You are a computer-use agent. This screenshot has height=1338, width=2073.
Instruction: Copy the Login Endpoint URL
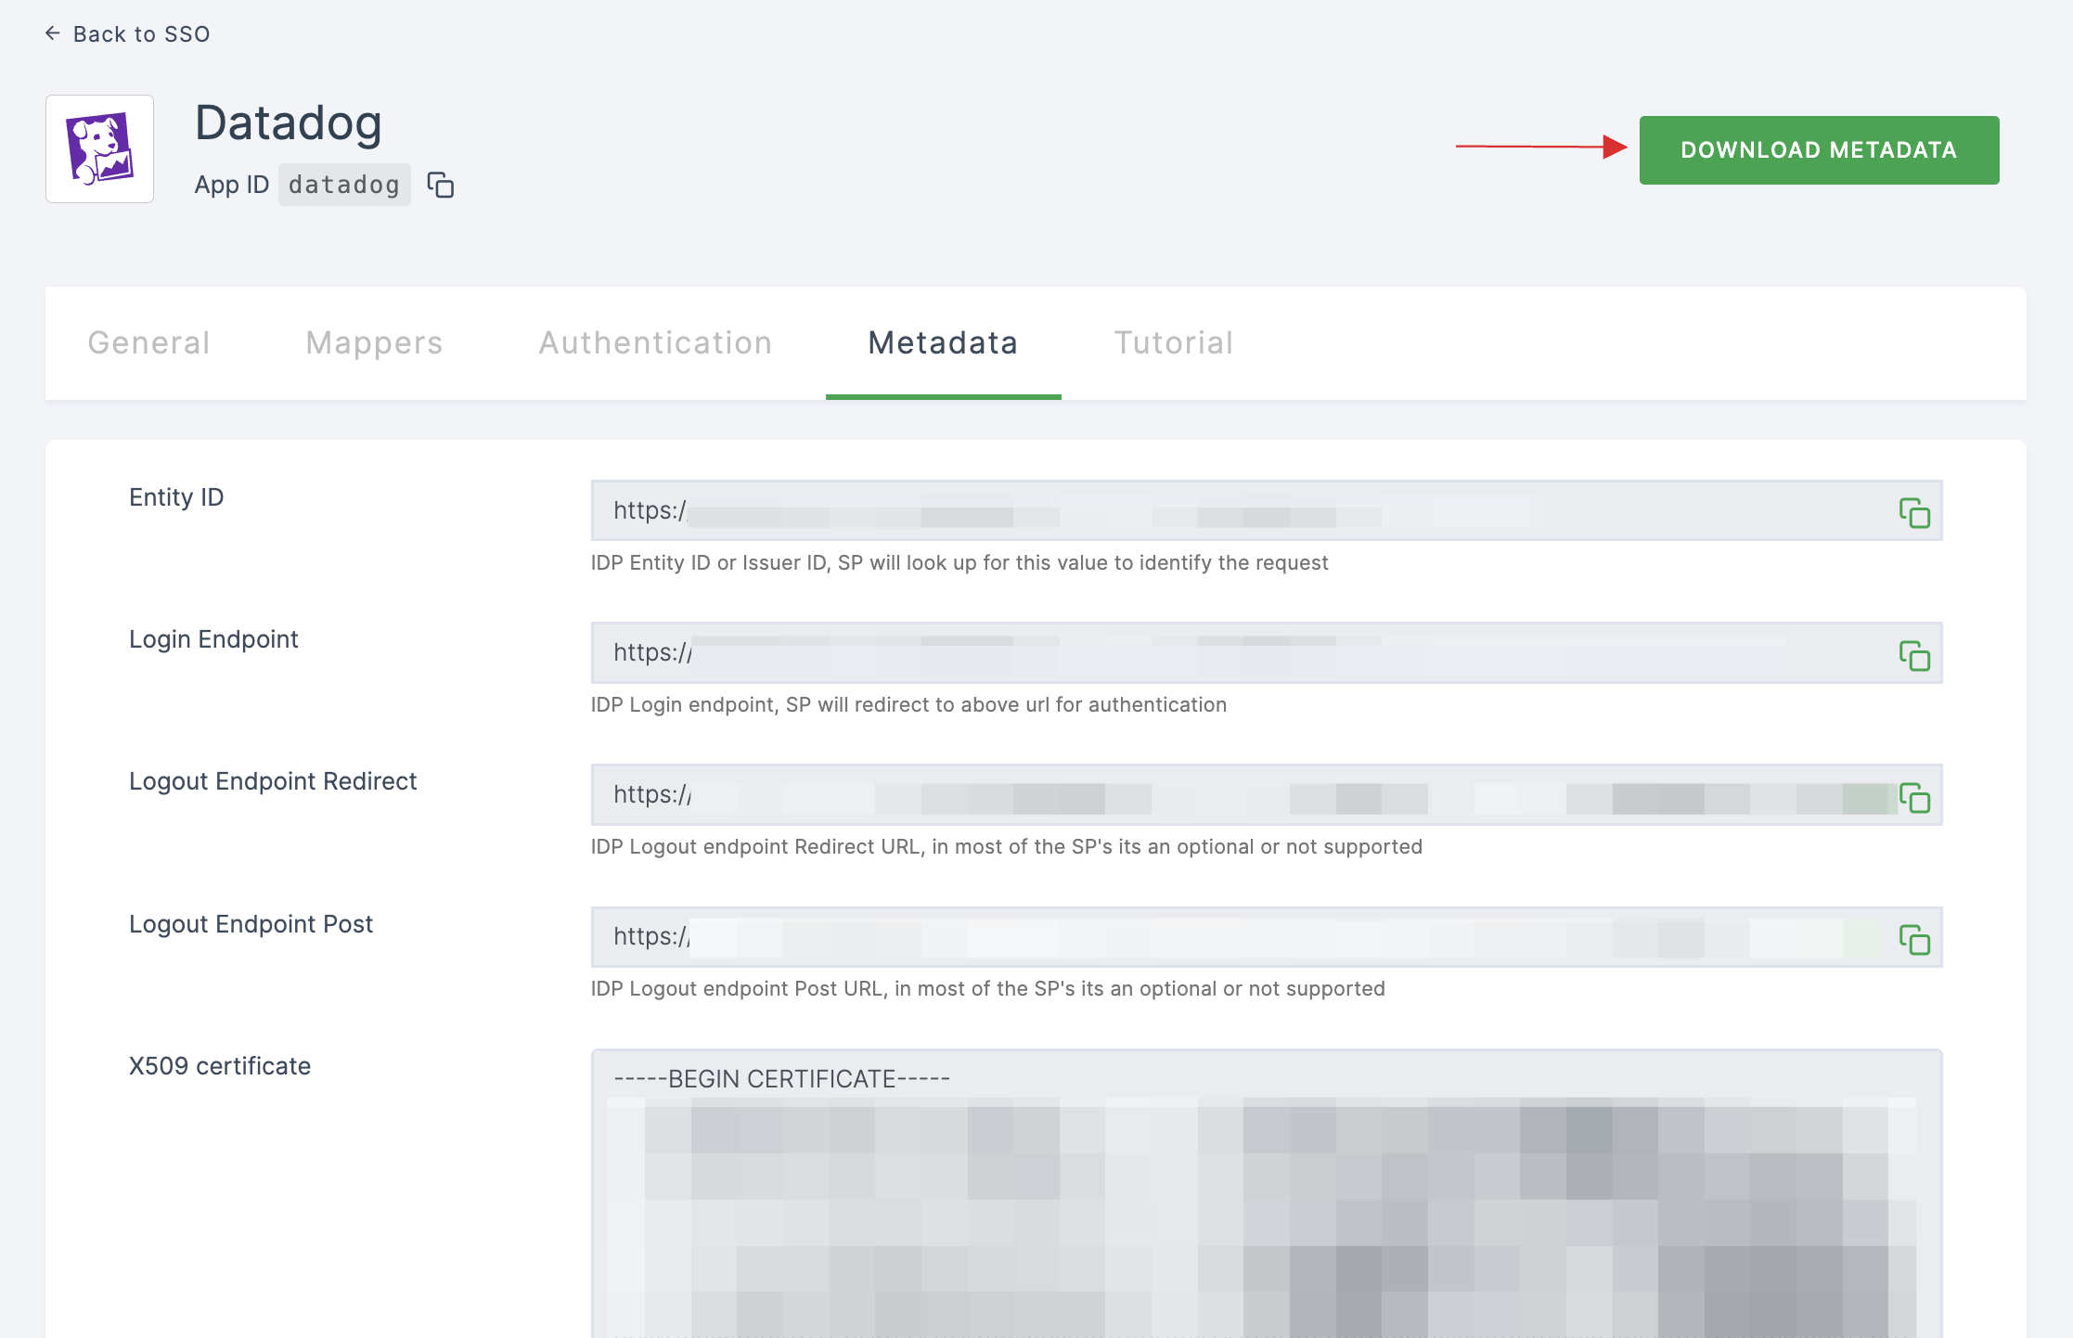click(x=1914, y=655)
